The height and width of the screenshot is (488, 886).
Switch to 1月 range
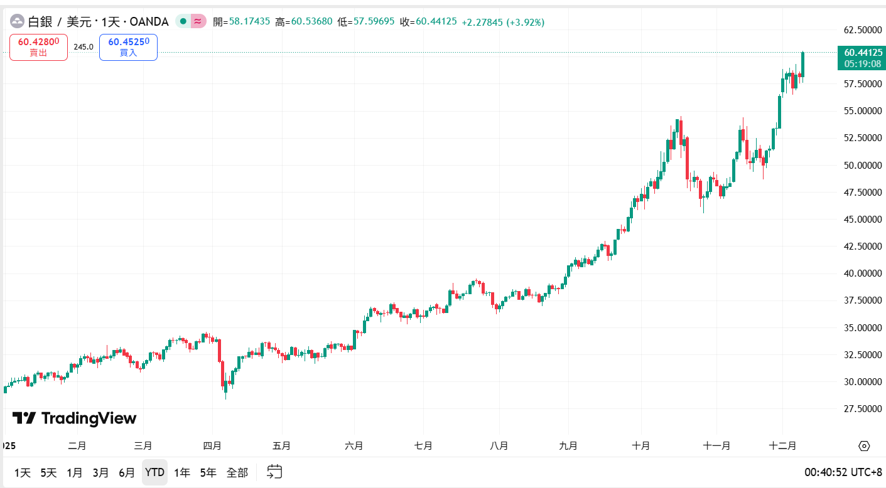(x=74, y=472)
